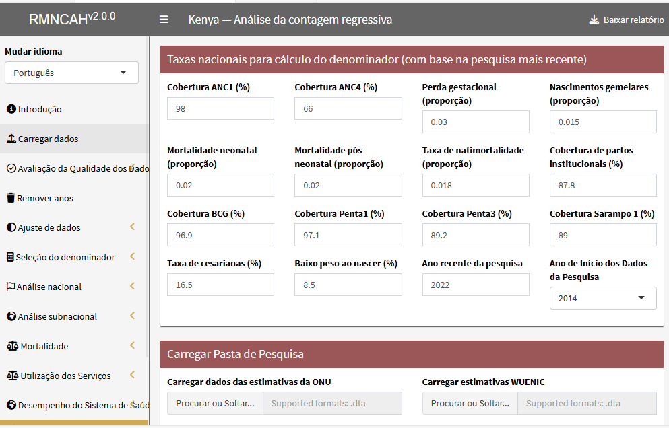Screen dimensions: 669x428
Task: Select the Taxa de natimortalidade input
Action: pos(476,185)
